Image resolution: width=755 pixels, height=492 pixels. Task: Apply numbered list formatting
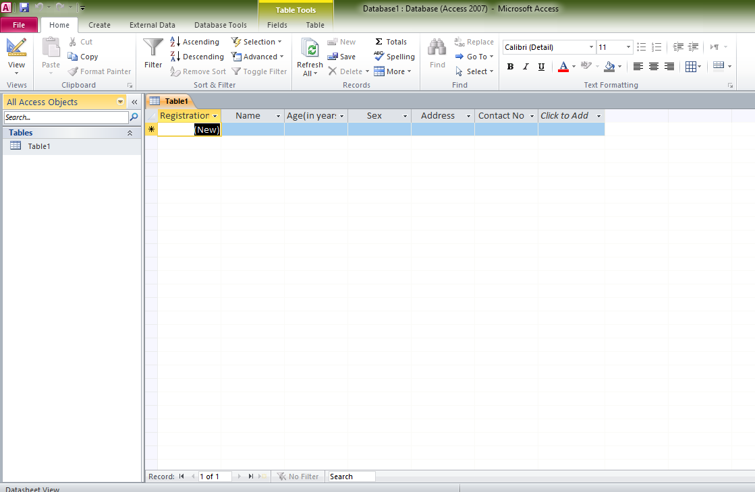656,47
